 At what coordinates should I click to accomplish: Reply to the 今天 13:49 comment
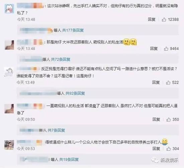tap(156, 82)
